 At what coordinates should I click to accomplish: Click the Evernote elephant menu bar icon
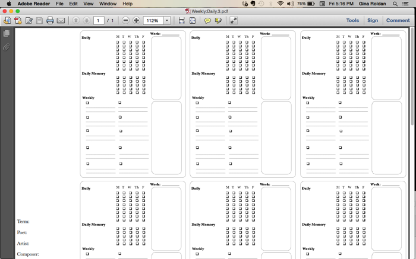pos(253,4)
